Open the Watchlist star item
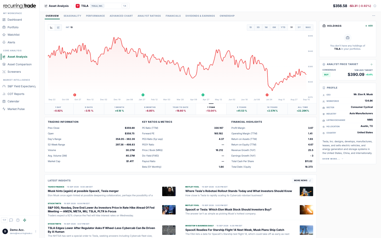This screenshot has width=381, height=238. click(x=13, y=35)
